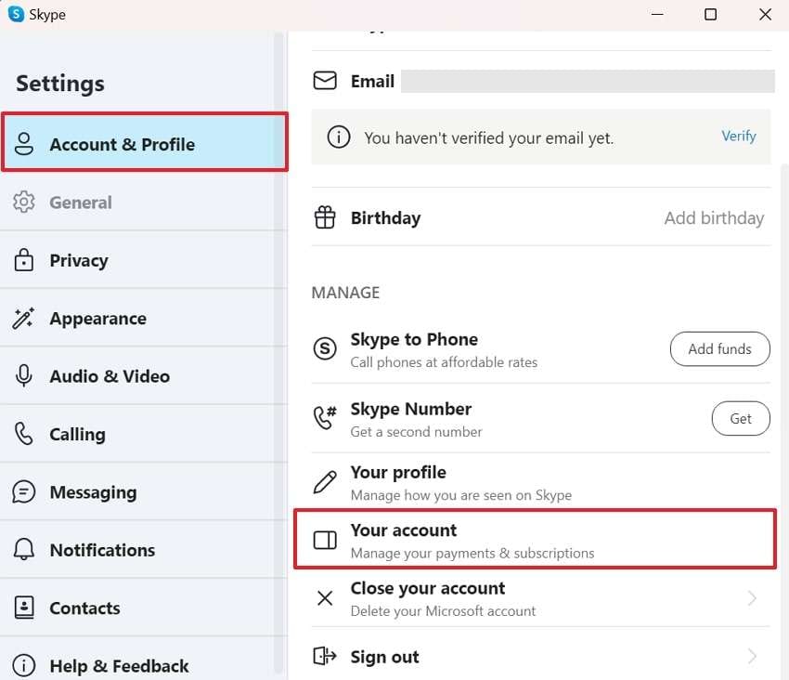Click the Your profile pencil icon

(x=325, y=482)
